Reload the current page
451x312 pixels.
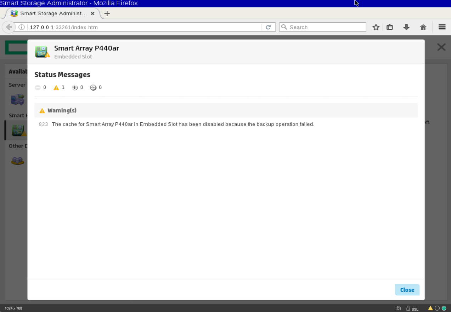(268, 27)
